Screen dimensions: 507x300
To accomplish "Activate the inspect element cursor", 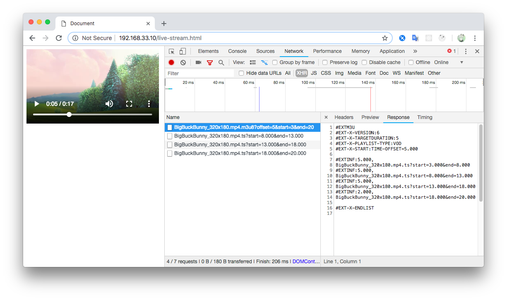I will tap(171, 51).
